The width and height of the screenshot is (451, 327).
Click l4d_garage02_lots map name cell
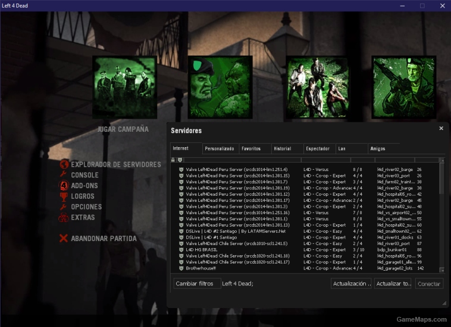pos(394,268)
